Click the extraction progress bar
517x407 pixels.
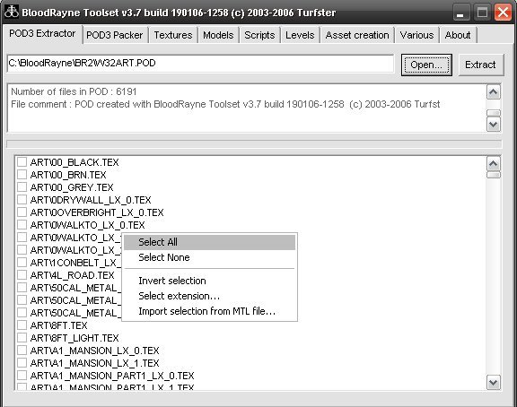click(x=254, y=144)
